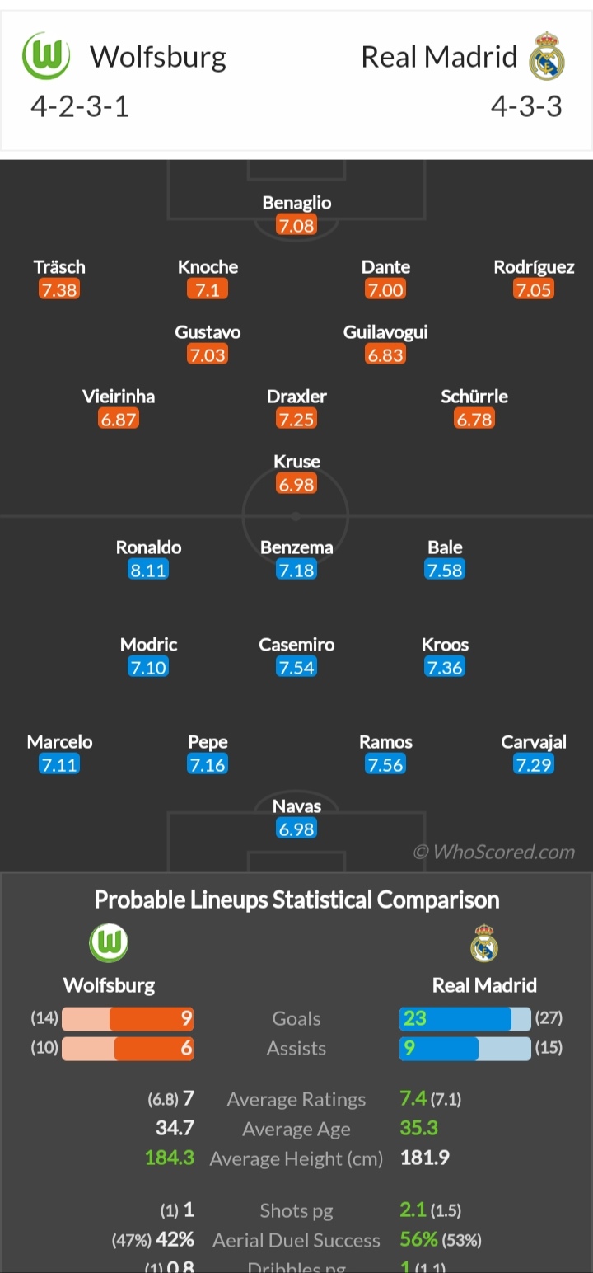593x1273 pixels.
Task: Click the Real Madrid logo in the statistical comparison
Action: 484,943
